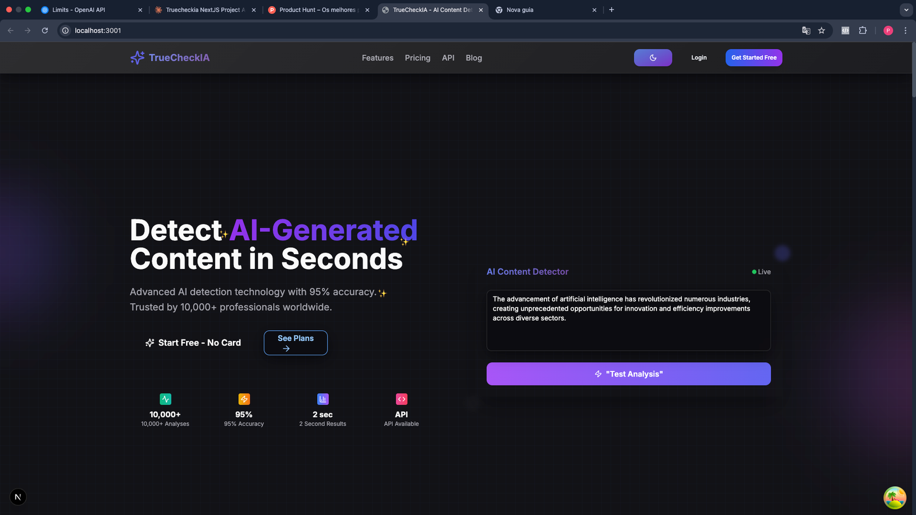Click the devtools extension icon in toolbar
This screenshot has height=515, width=916.
[845, 30]
